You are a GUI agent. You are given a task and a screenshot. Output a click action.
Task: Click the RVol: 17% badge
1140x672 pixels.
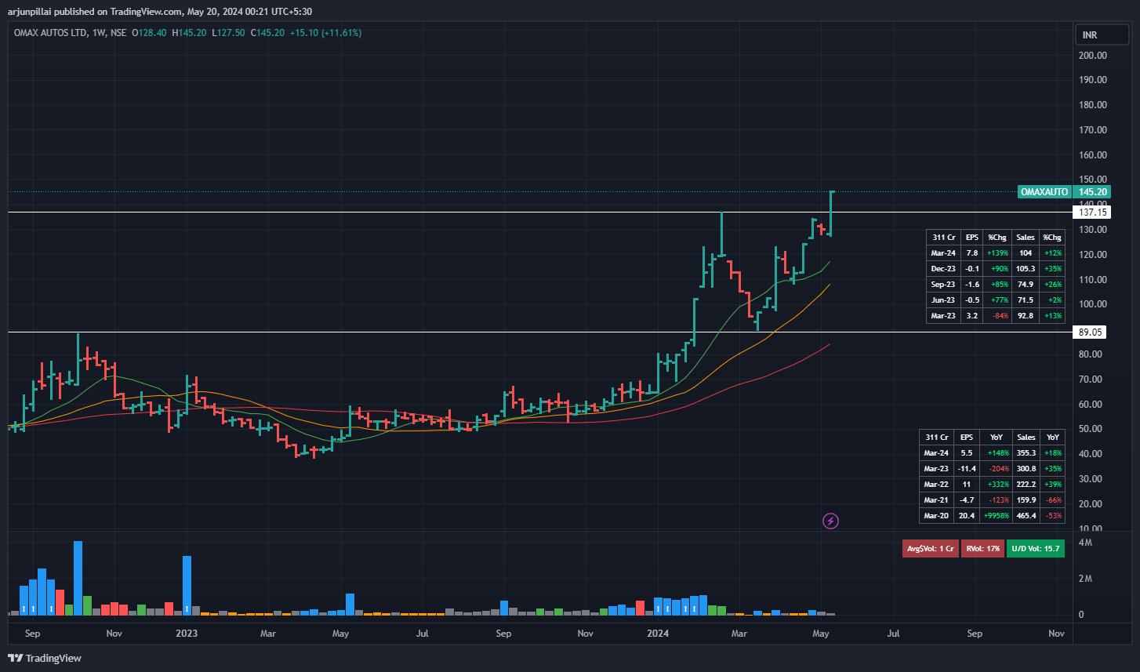(x=982, y=549)
